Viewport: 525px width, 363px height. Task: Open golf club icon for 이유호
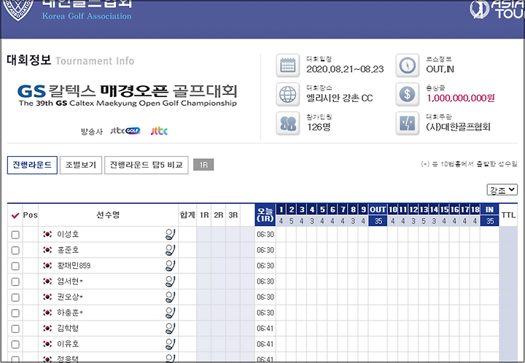pyautogui.click(x=170, y=344)
